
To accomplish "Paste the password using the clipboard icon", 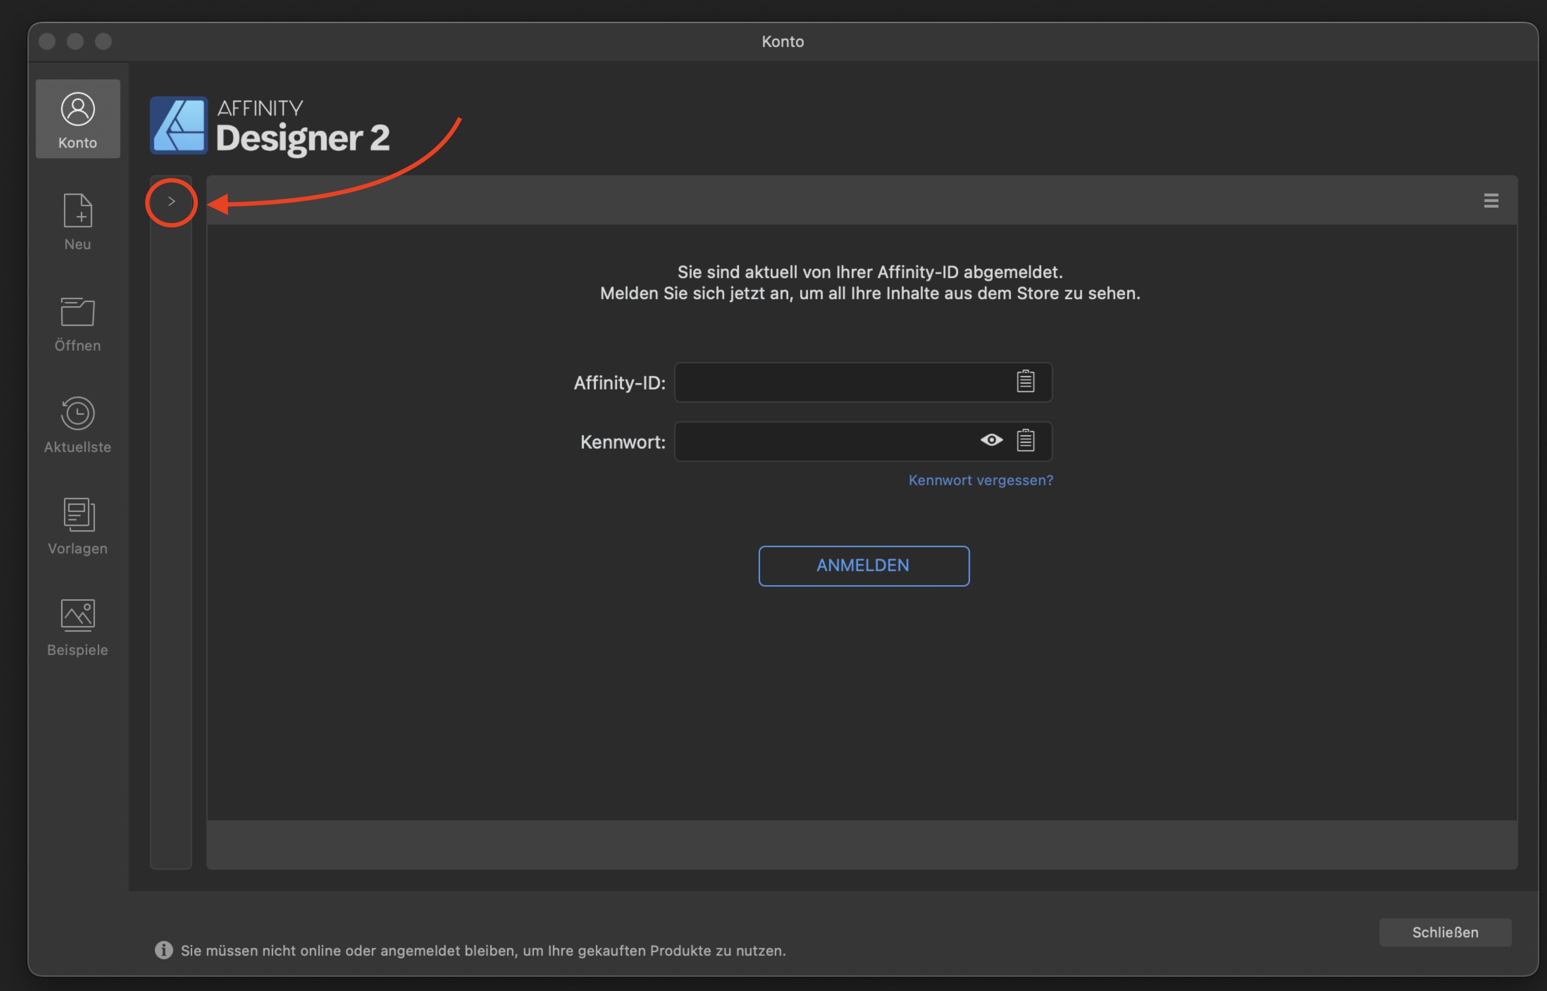I will (1026, 441).
